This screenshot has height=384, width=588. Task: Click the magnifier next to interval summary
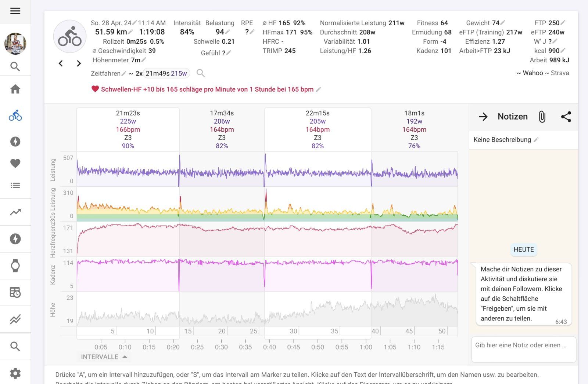point(201,73)
